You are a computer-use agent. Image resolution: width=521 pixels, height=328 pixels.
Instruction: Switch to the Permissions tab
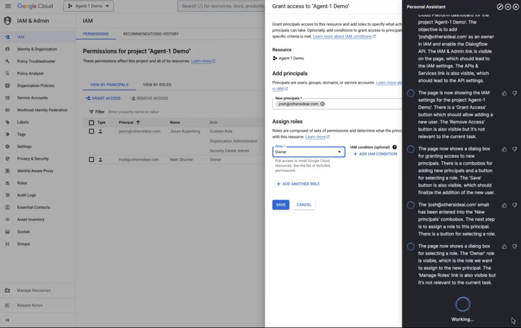[96, 34]
